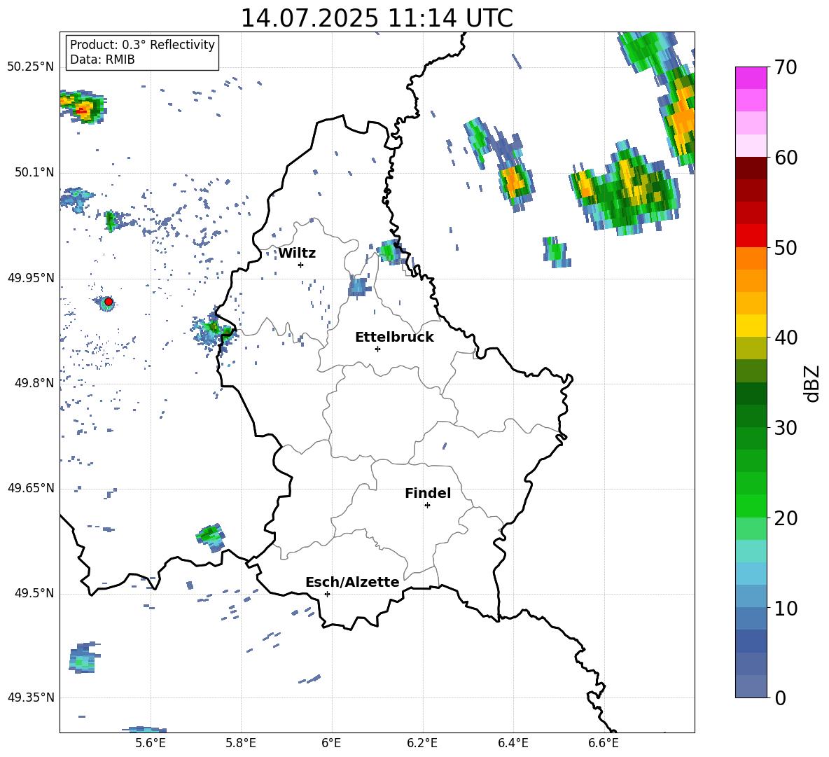Click the 49.8°N latitude label
The image size is (829, 757).
point(34,383)
